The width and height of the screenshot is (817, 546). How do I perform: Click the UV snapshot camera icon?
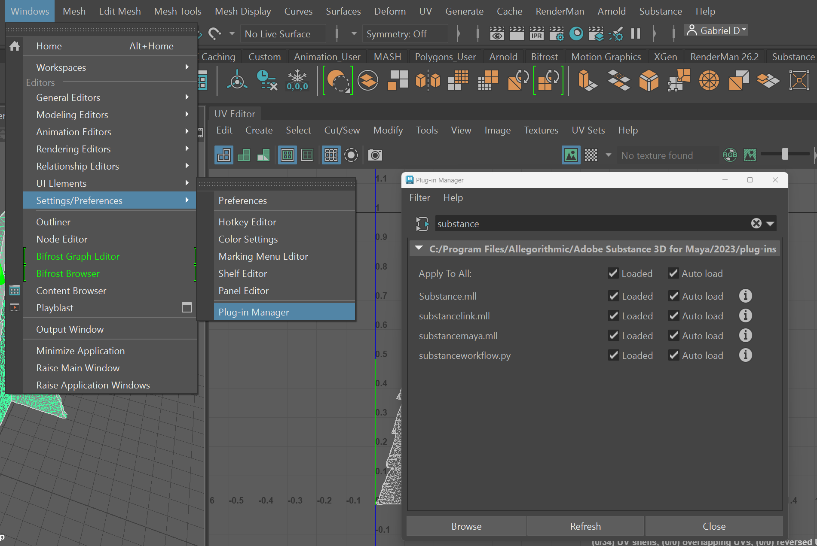[x=375, y=155]
